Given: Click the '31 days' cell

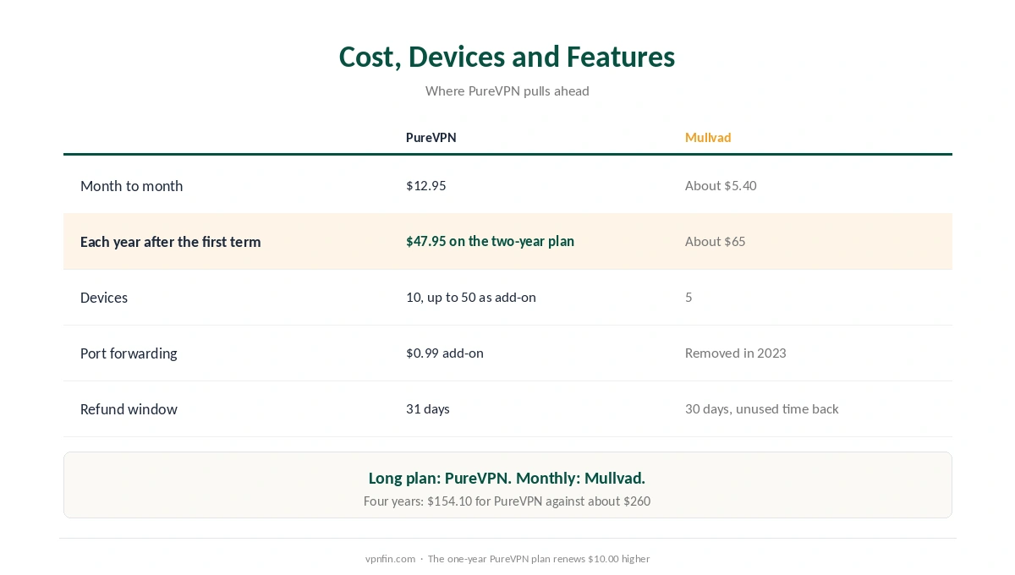Looking at the screenshot, I should tap(427, 408).
